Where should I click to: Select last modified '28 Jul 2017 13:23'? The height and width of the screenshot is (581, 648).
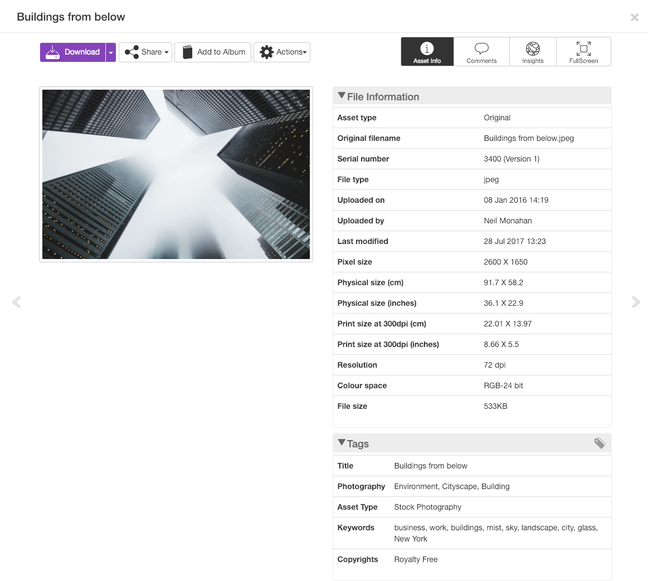pos(515,241)
